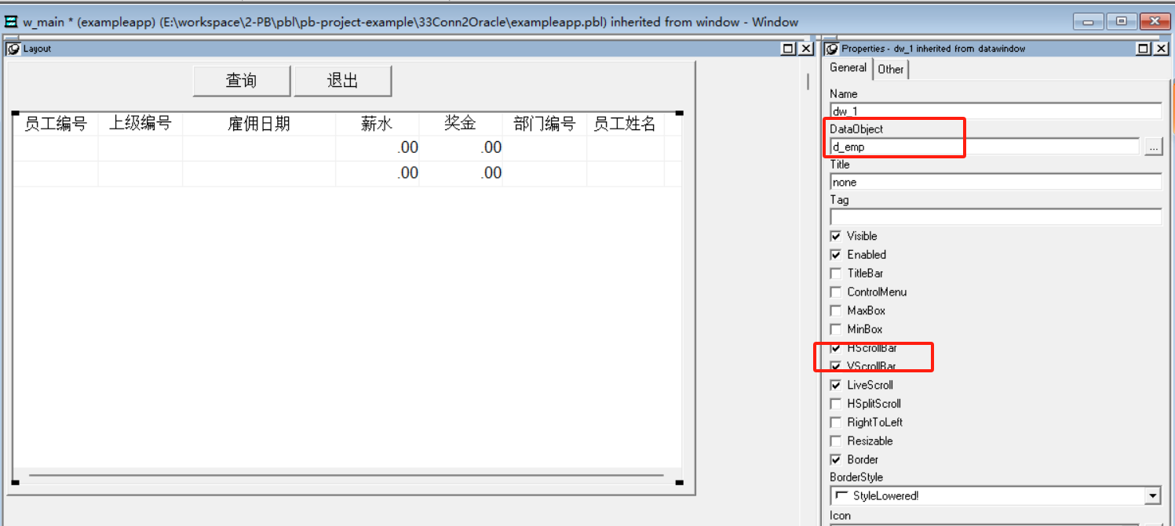The width and height of the screenshot is (1175, 526).
Task: Enable the Resizable checkbox
Action: pyautogui.click(x=836, y=441)
